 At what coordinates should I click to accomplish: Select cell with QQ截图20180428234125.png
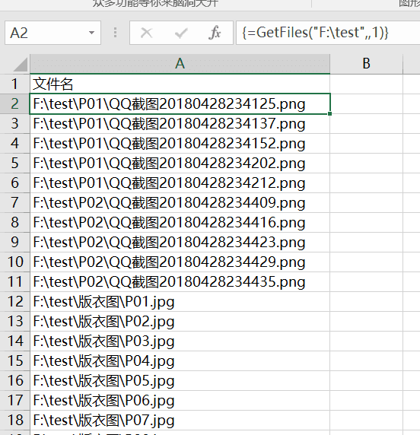(x=180, y=103)
